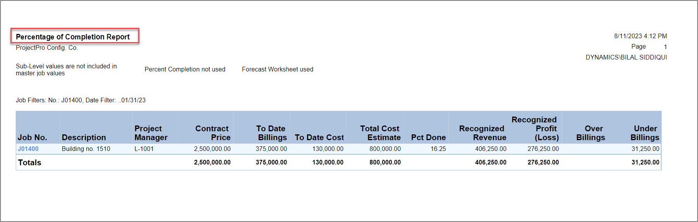The height and width of the screenshot is (222, 698).
Task: Select the L-1001 project manager cell
Action: coord(144,149)
